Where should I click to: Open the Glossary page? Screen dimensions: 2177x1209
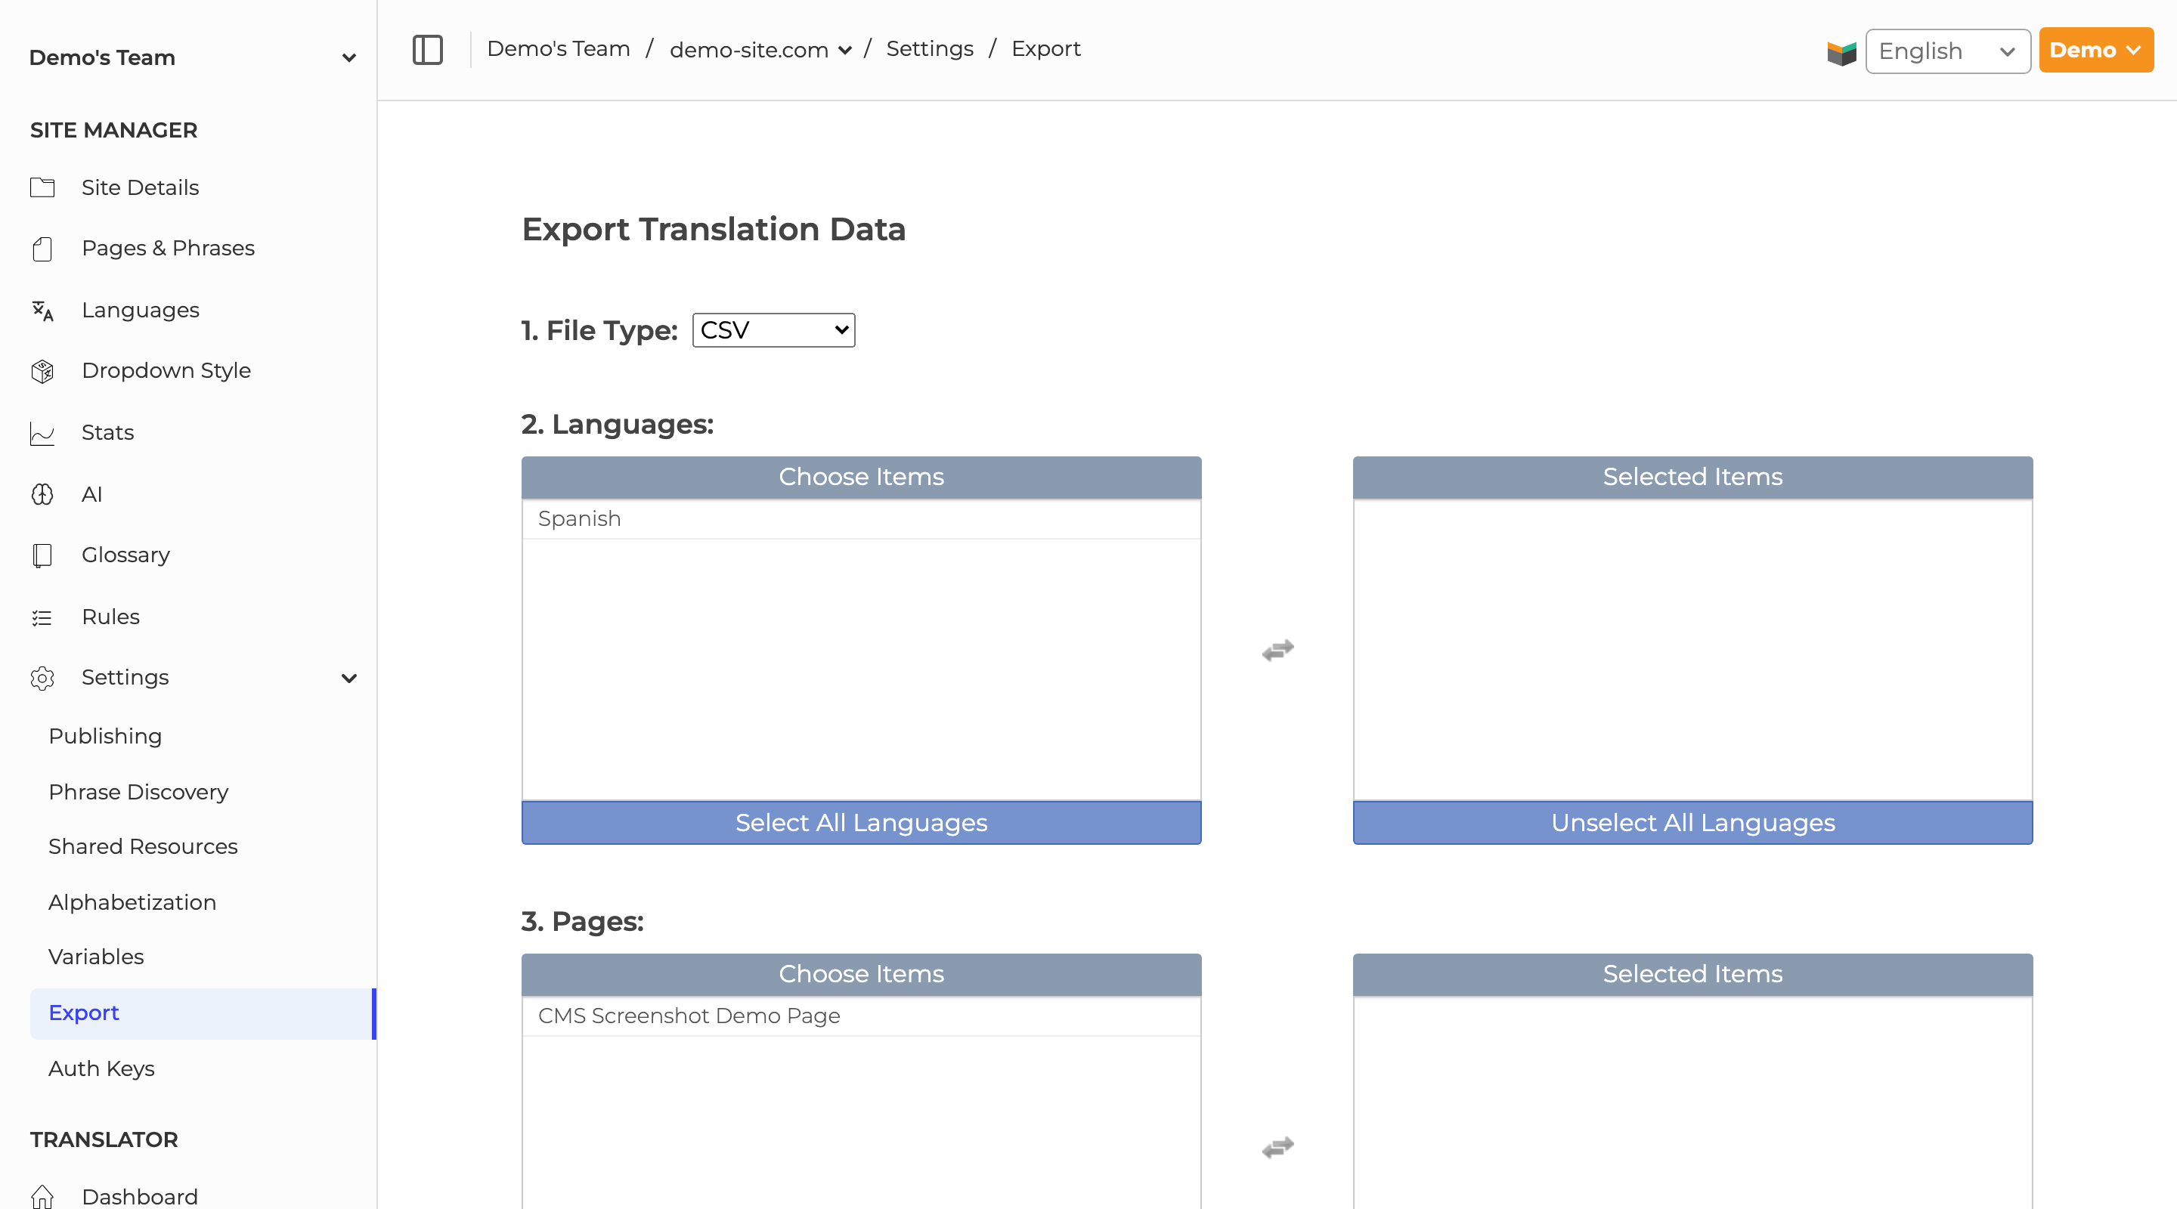126,554
